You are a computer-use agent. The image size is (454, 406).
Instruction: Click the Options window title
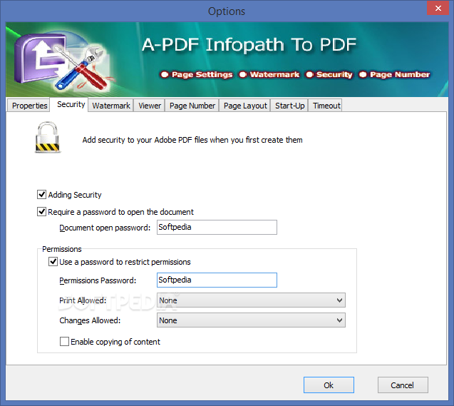point(227,11)
